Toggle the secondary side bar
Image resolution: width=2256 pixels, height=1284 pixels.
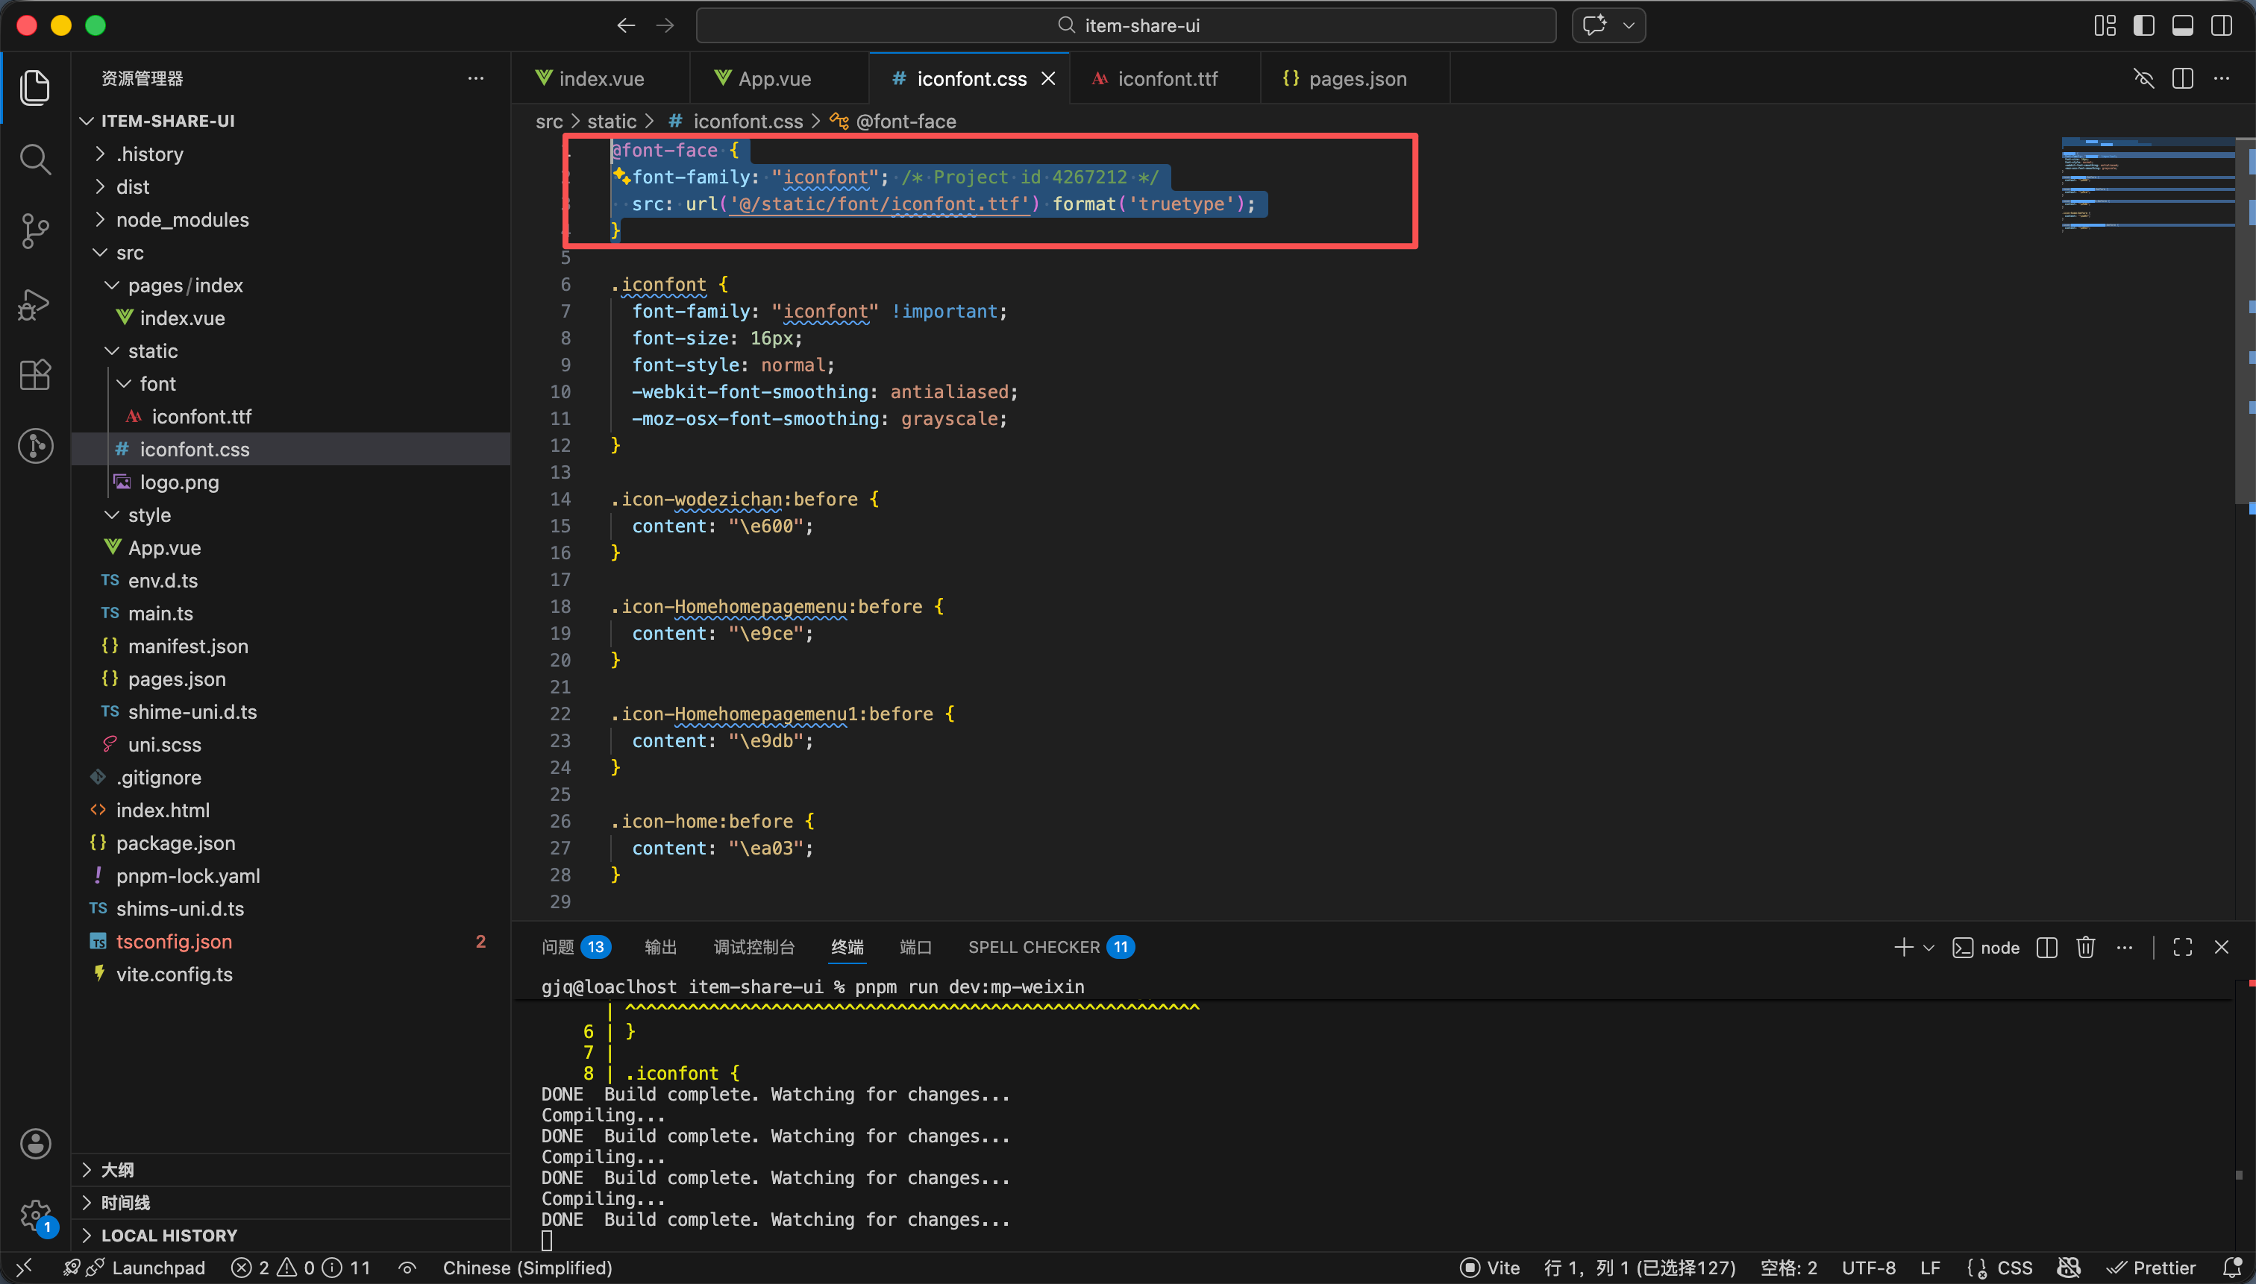(2221, 25)
